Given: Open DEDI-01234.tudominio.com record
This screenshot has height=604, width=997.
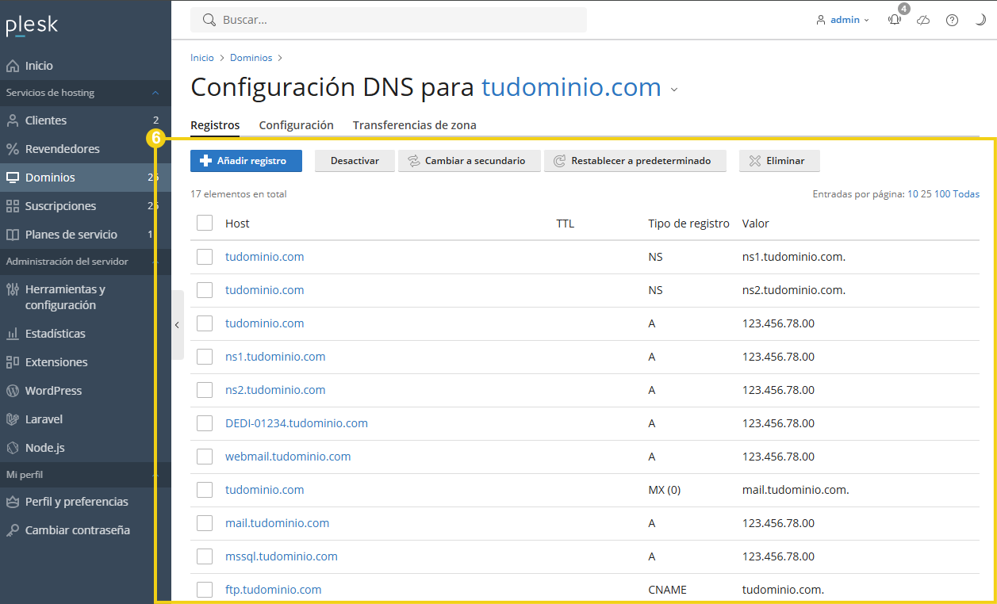Looking at the screenshot, I should (297, 423).
